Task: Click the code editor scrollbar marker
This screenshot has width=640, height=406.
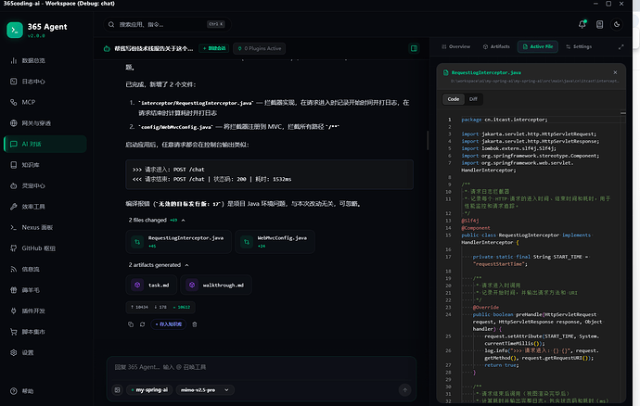Action: pyautogui.click(x=623, y=113)
